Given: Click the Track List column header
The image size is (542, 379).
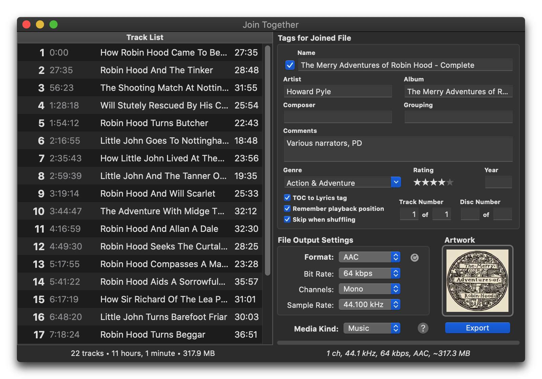Looking at the screenshot, I should click(145, 37).
